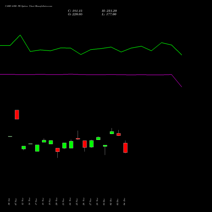Select the red candle for 26 Nov

pos(85,144)
